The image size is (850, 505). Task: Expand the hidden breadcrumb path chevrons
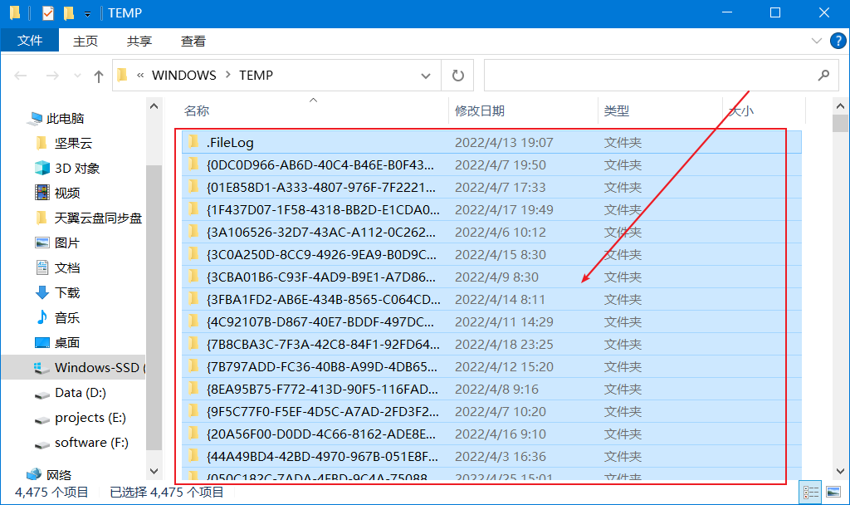coord(140,76)
